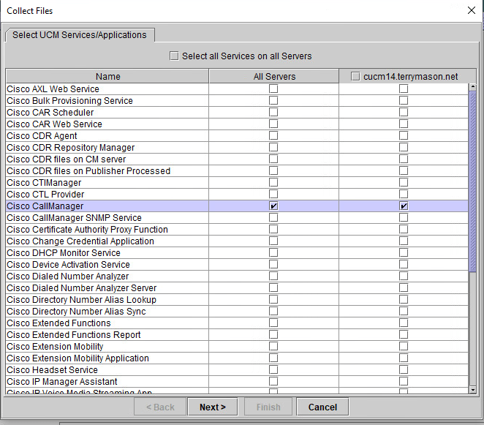This screenshot has height=425, width=484.
Task: Check Cisco CTL Provider cucm14 server checkbox
Action: point(404,195)
